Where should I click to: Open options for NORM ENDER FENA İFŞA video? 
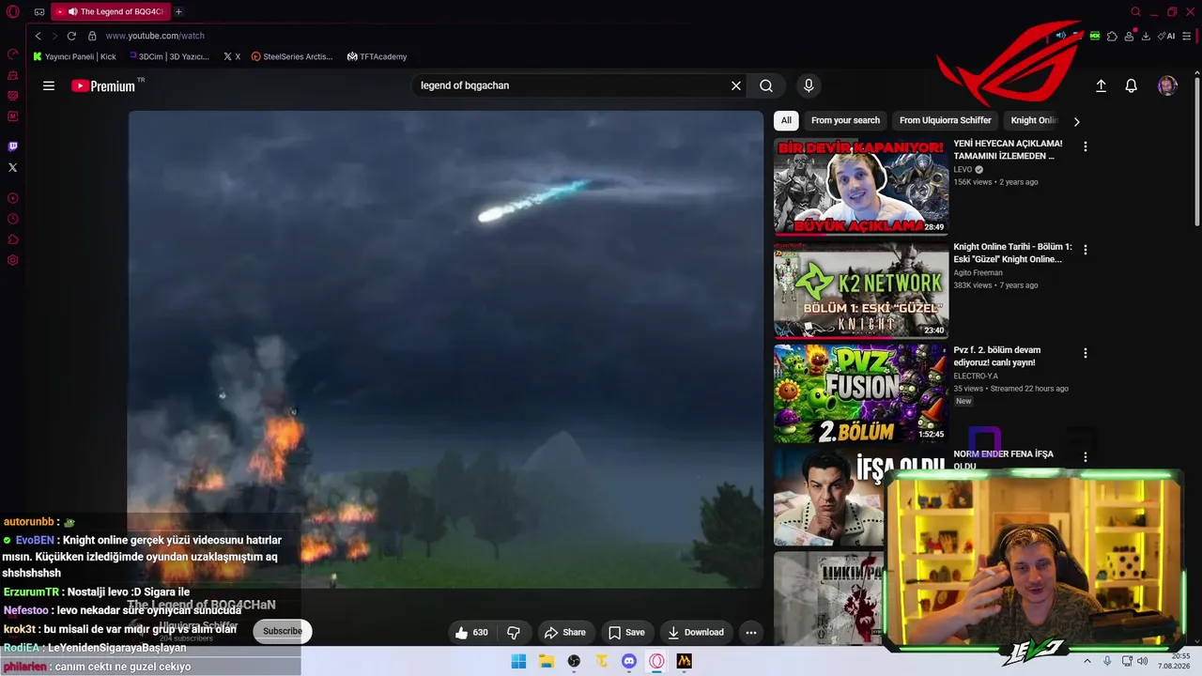1086,457
